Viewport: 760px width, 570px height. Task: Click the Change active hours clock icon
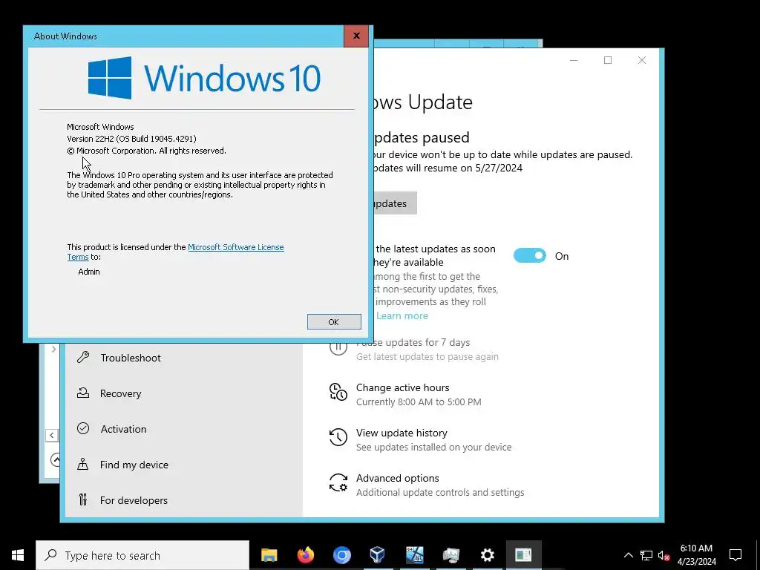click(338, 392)
